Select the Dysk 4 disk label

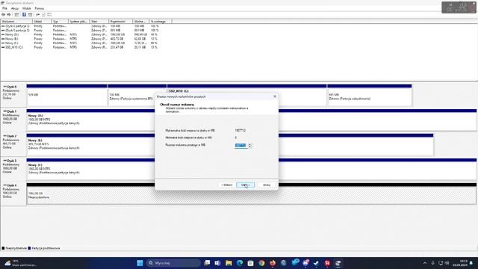(13, 194)
